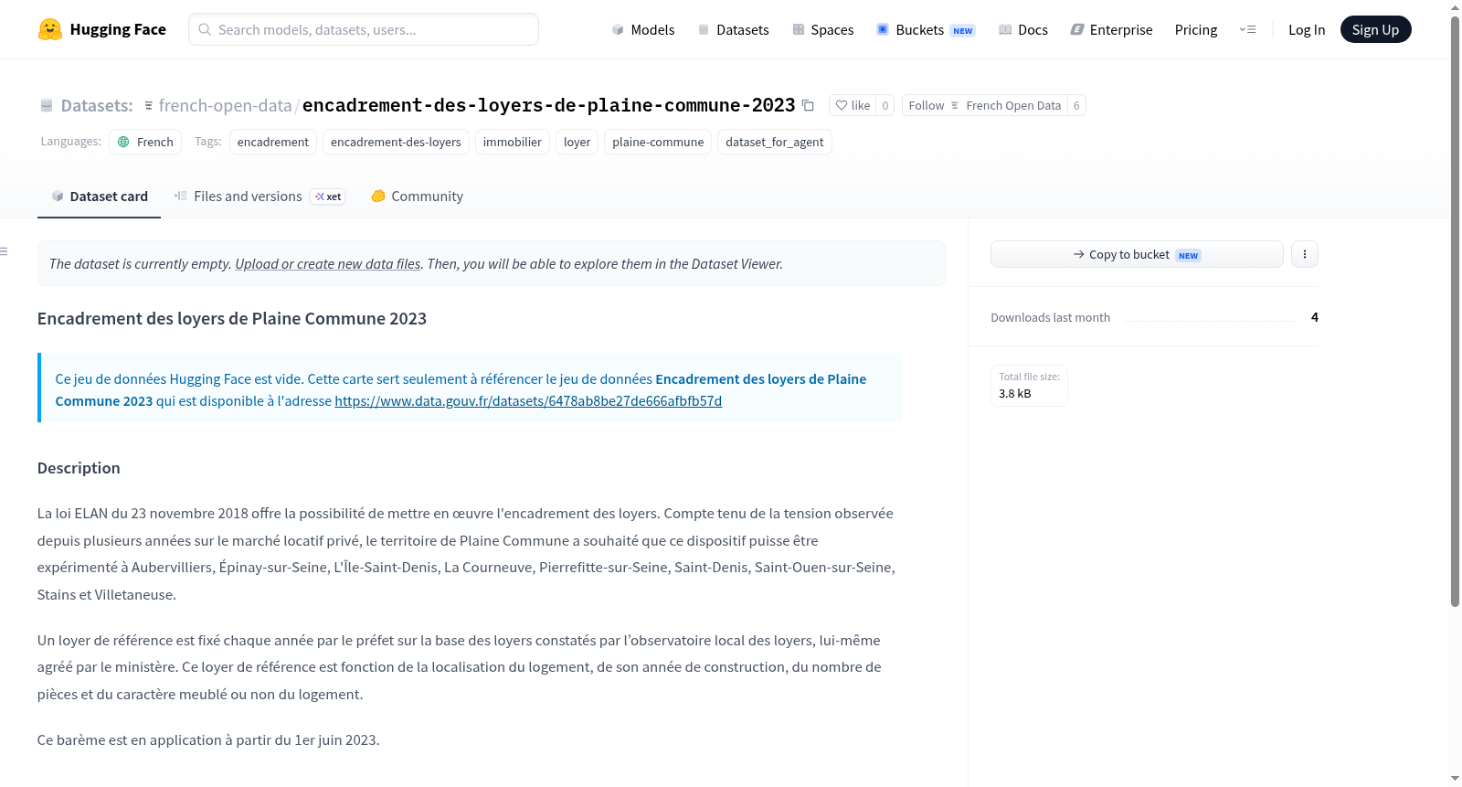Click the Downloads last month value 4
1462x787 pixels.
[1315, 317]
